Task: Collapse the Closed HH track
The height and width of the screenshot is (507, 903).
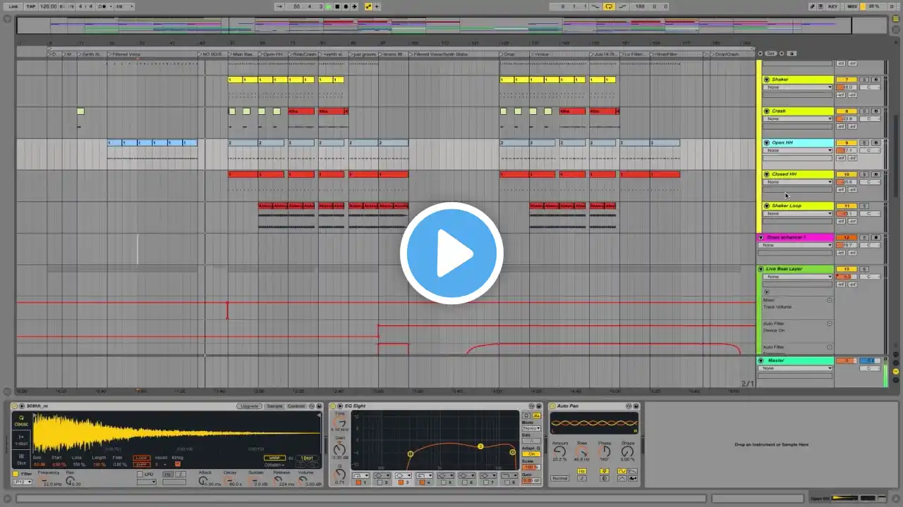Action: coord(767,174)
